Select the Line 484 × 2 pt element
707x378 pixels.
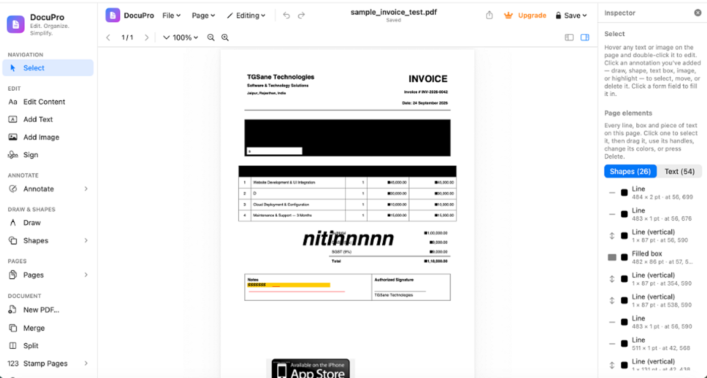click(653, 193)
